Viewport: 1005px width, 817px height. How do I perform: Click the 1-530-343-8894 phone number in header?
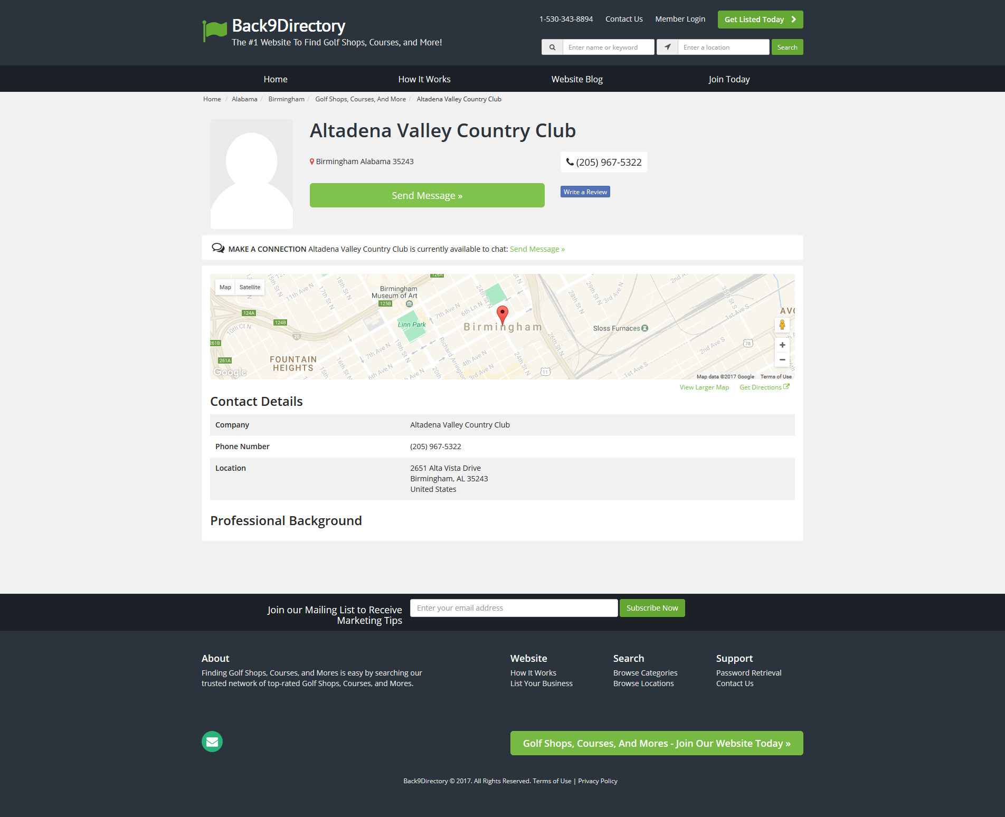[566, 19]
